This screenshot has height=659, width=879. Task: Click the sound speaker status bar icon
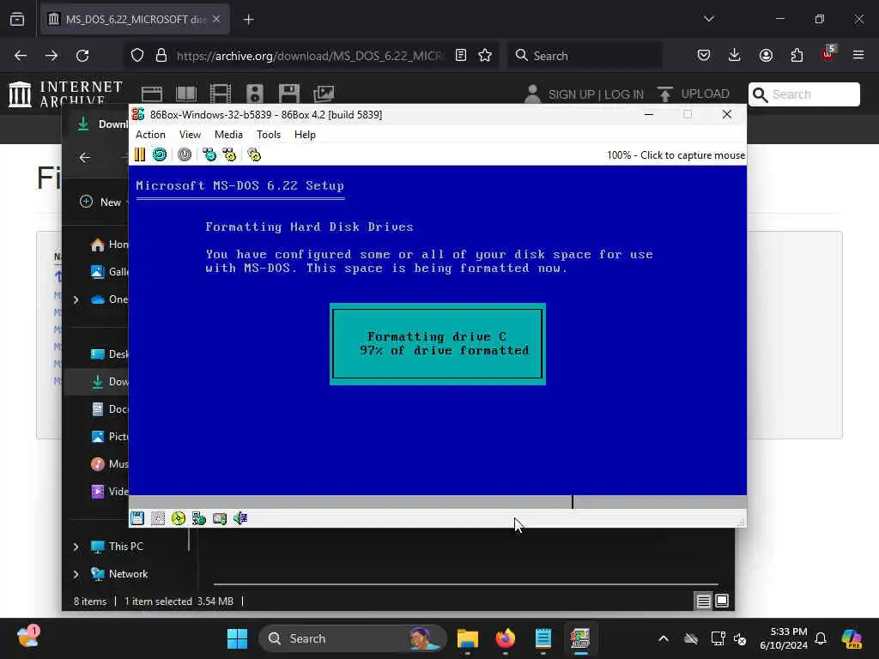click(x=240, y=518)
